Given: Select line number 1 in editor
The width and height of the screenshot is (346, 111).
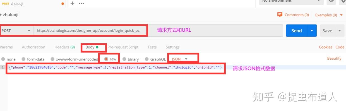Looking at the screenshot, I should click(x=2, y=67).
